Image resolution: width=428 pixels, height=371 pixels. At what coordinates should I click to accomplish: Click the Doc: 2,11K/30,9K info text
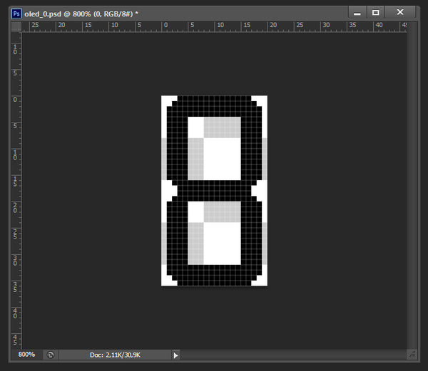115,354
